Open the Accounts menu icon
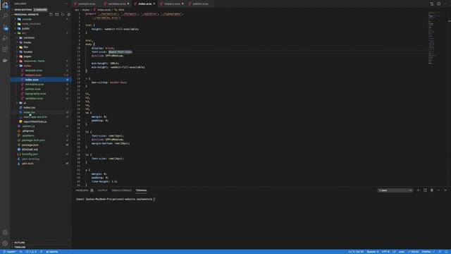This screenshot has width=451, height=254. [5, 232]
